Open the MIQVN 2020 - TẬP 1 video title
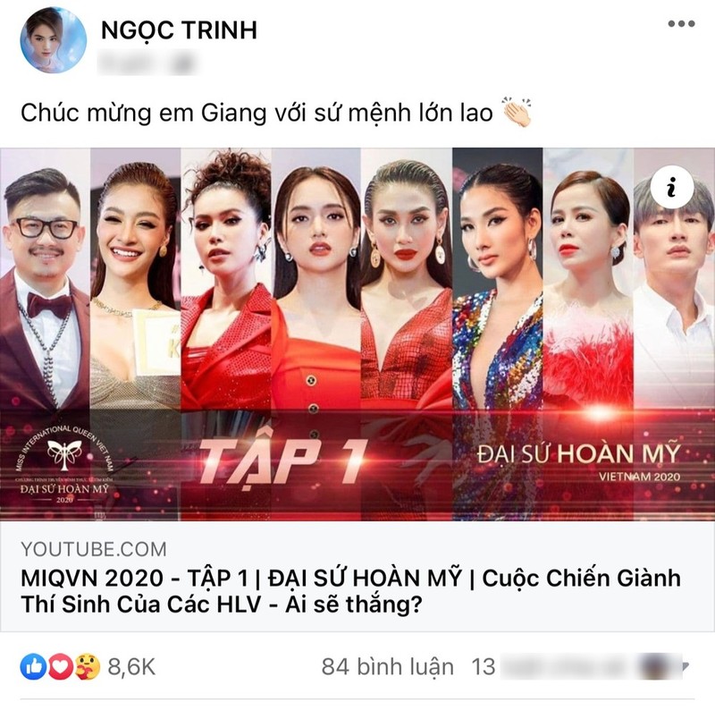Image resolution: width=715 pixels, height=710 pixels. tap(350, 591)
